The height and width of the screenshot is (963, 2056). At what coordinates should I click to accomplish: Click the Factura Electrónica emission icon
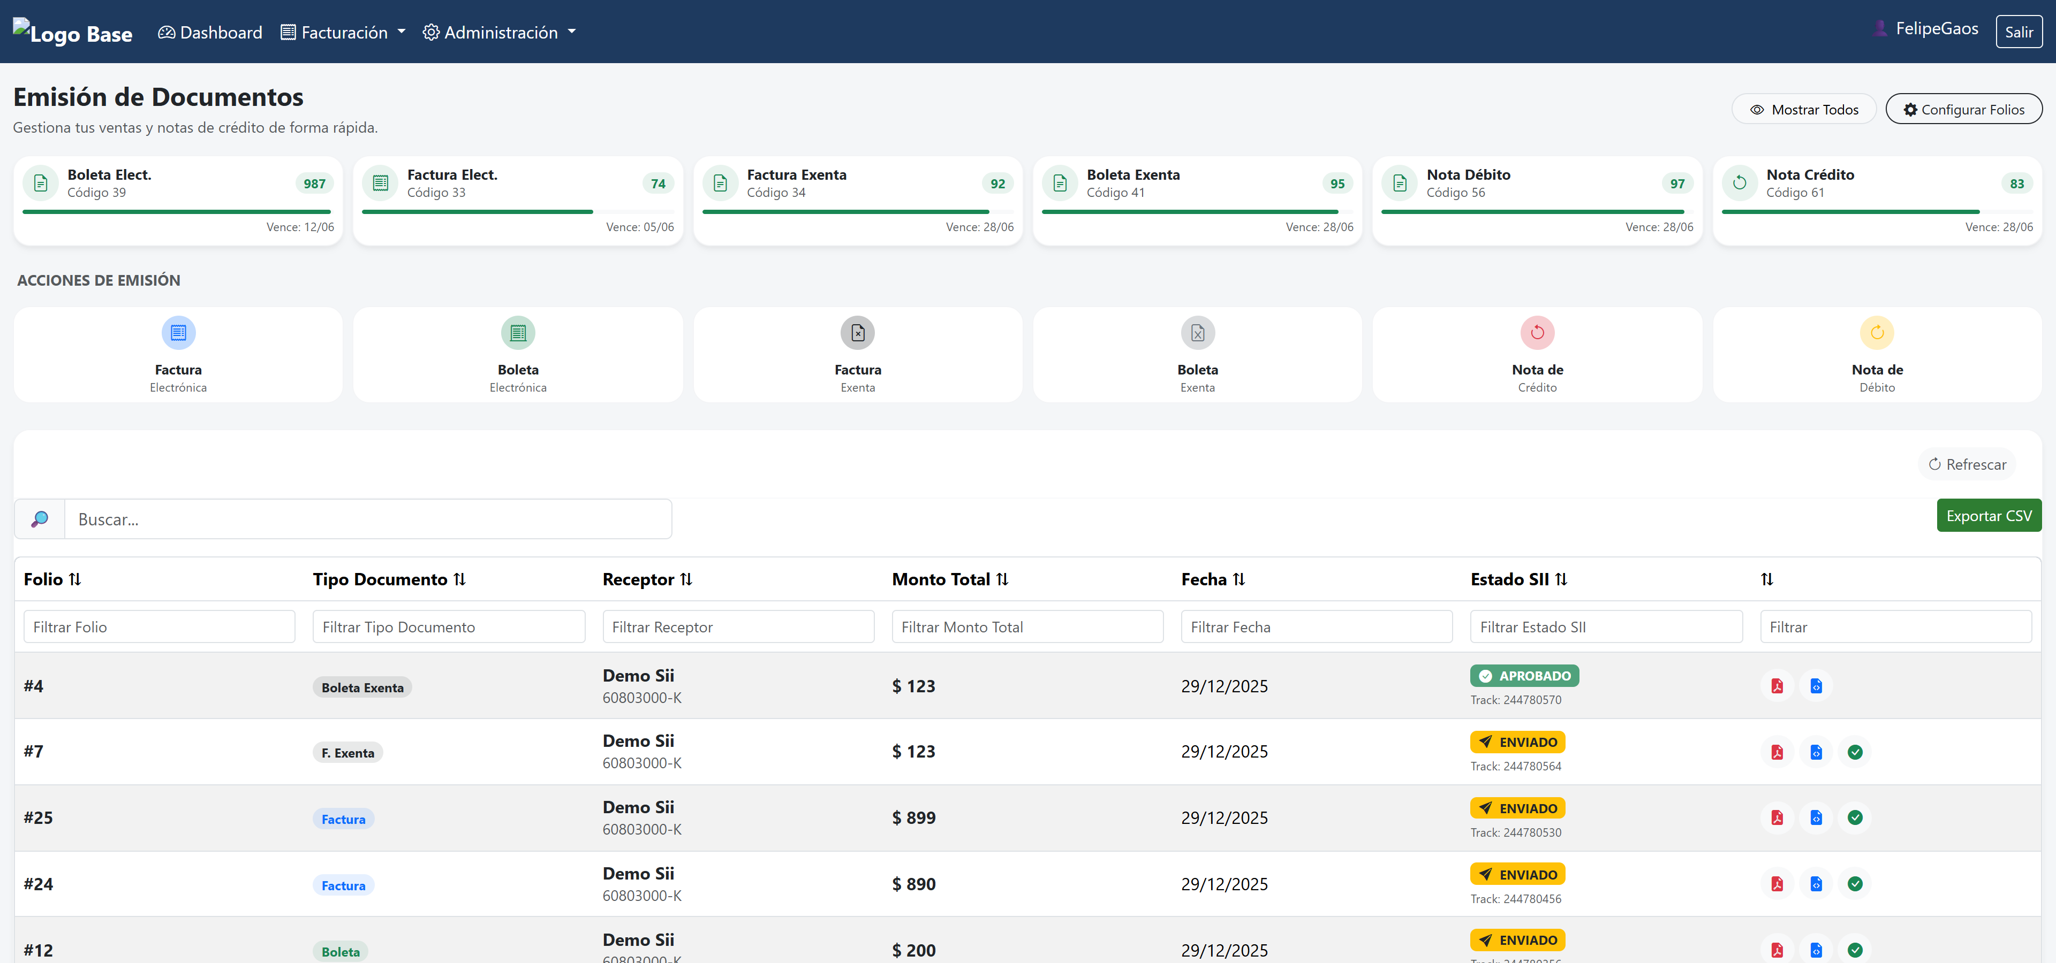click(x=178, y=332)
